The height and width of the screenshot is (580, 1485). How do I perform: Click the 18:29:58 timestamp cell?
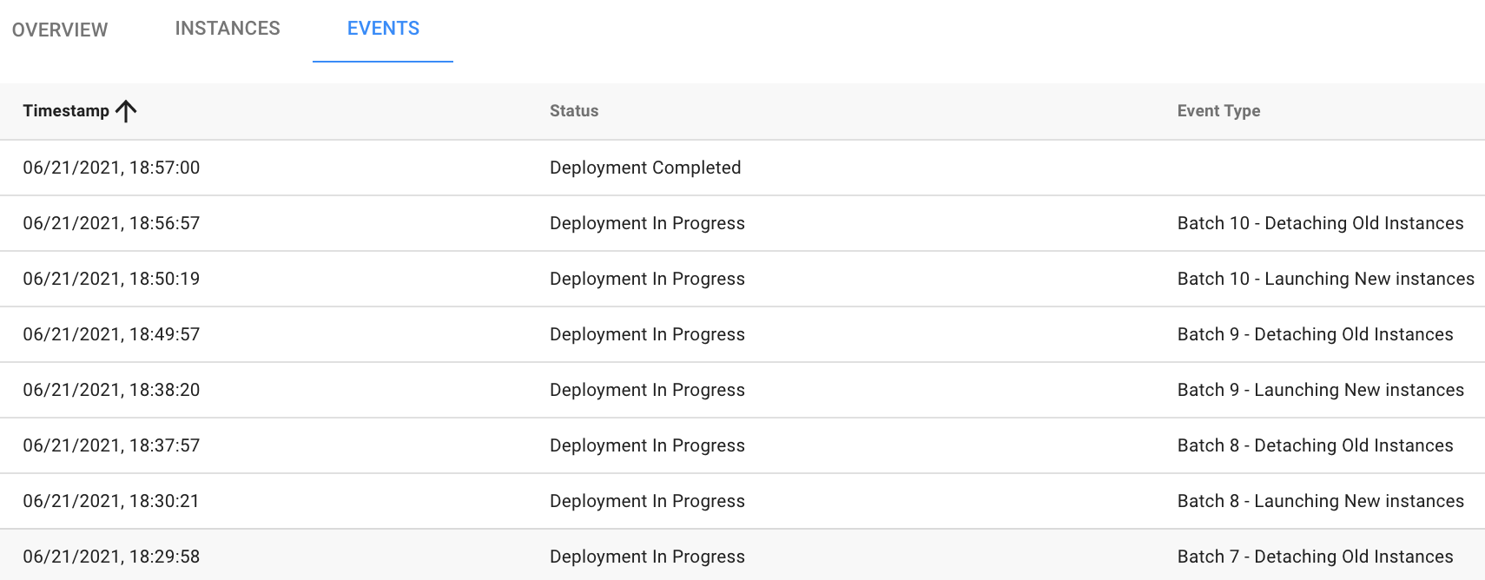coord(111,557)
